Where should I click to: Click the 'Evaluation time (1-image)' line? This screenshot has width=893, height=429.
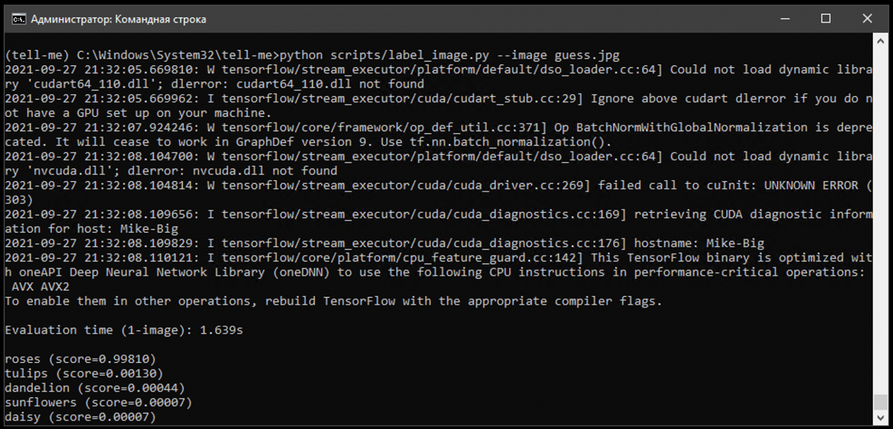click(x=124, y=330)
